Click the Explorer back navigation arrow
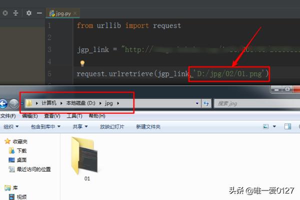Viewport: 300px width, 200px height. (x=3, y=103)
